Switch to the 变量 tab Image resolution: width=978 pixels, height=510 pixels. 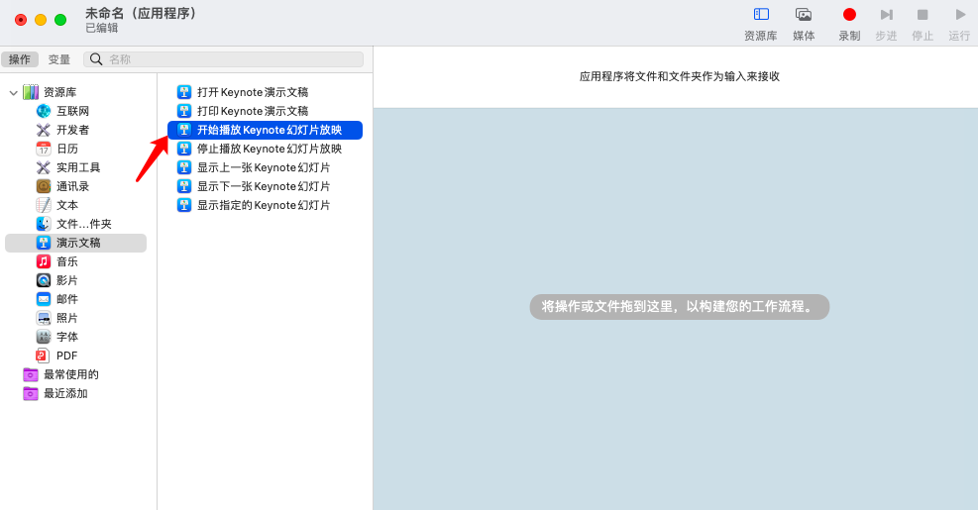pyautogui.click(x=59, y=59)
